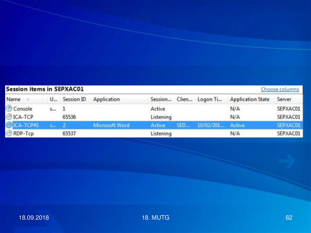
Task: Click the Clien... column header
Action: pos(184,99)
